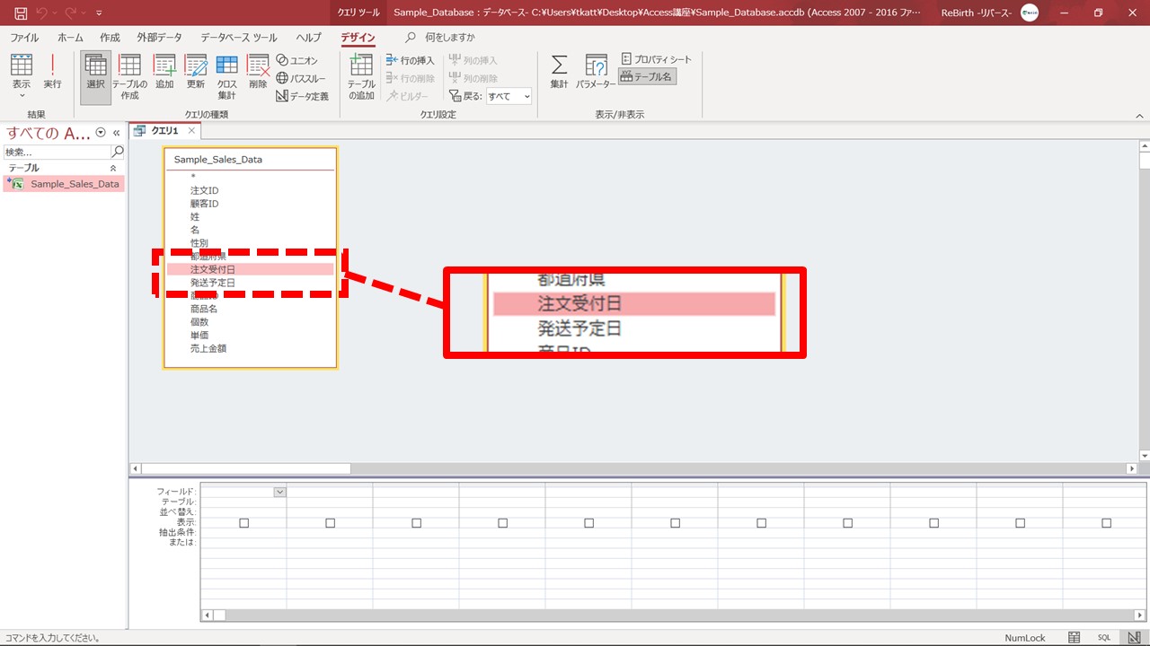
Task: Click テーブルの追加 (Add Tables) icon
Action: coord(361,74)
